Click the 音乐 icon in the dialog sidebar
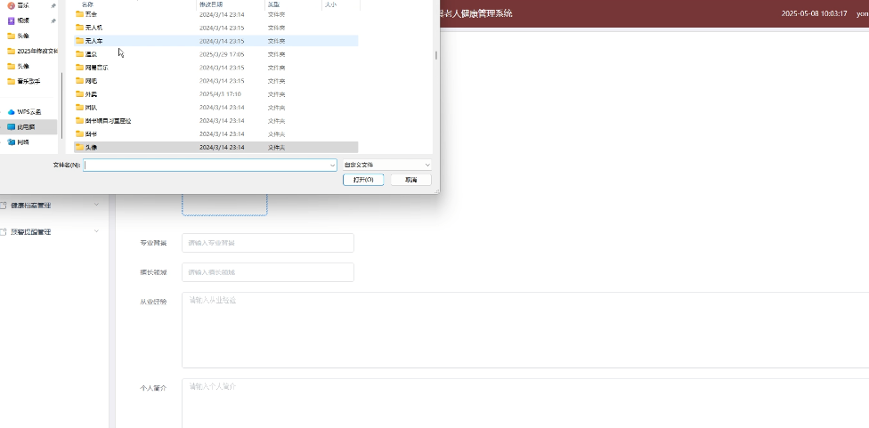869x428 pixels. tap(11, 5)
